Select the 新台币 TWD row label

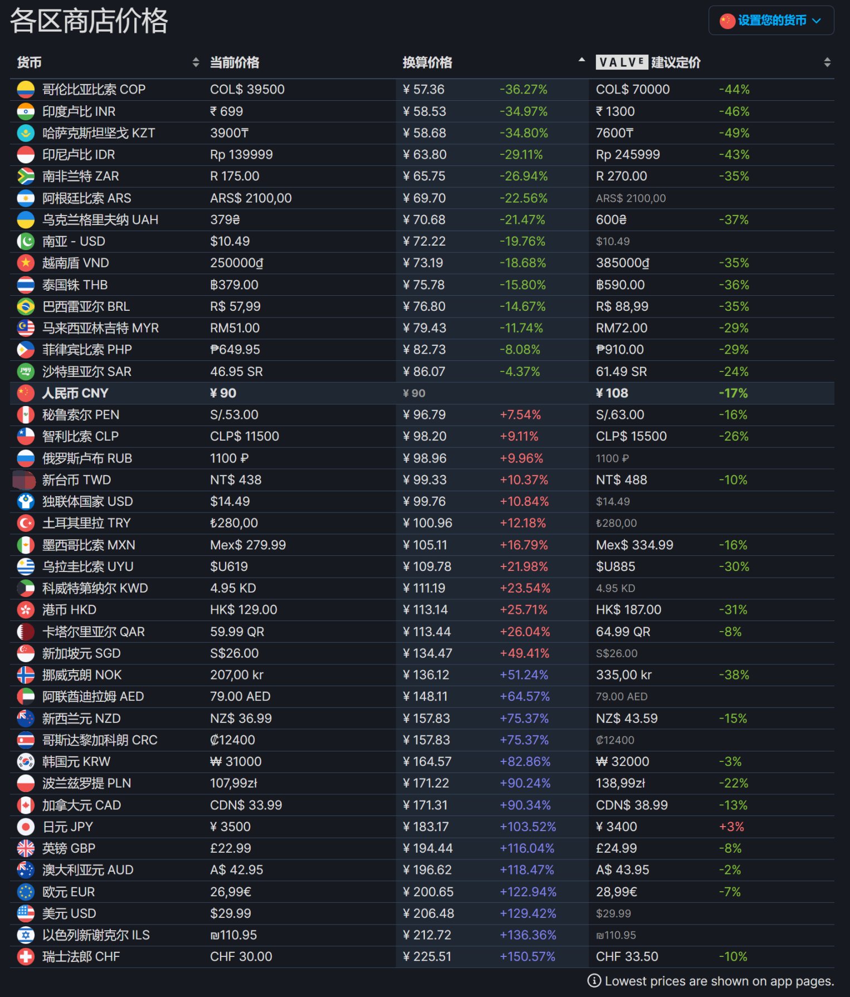pyautogui.click(x=77, y=480)
